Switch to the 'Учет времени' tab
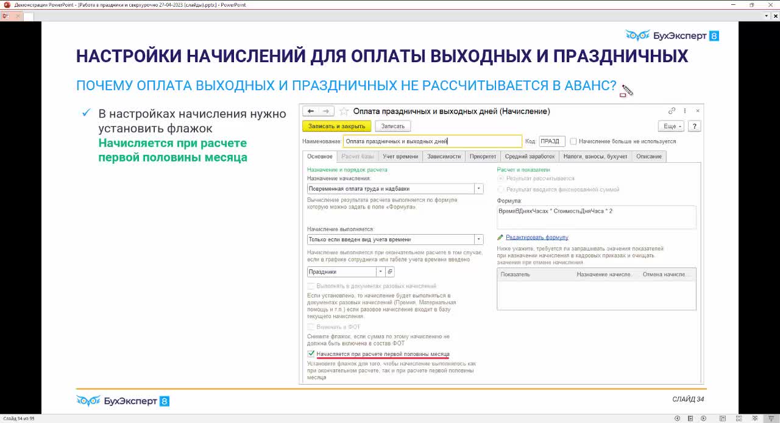This screenshot has width=780, height=423. click(400, 157)
